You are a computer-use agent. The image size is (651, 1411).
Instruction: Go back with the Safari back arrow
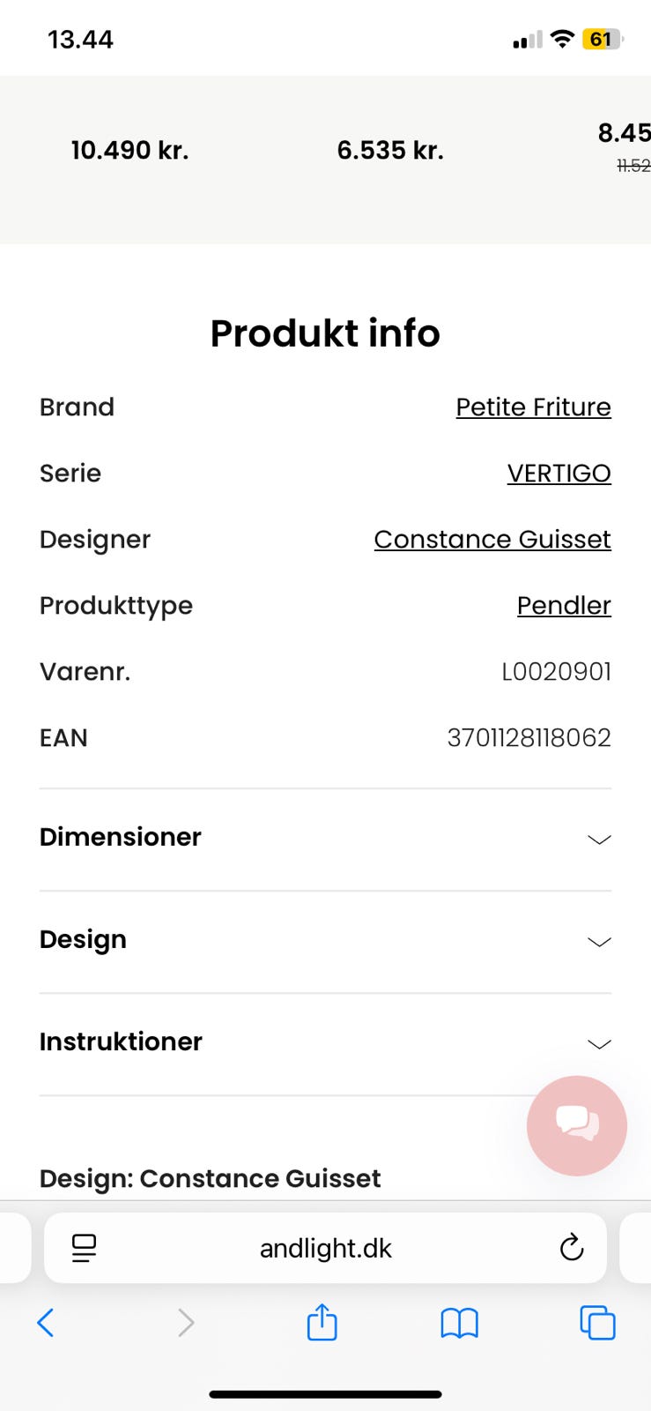click(46, 1323)
